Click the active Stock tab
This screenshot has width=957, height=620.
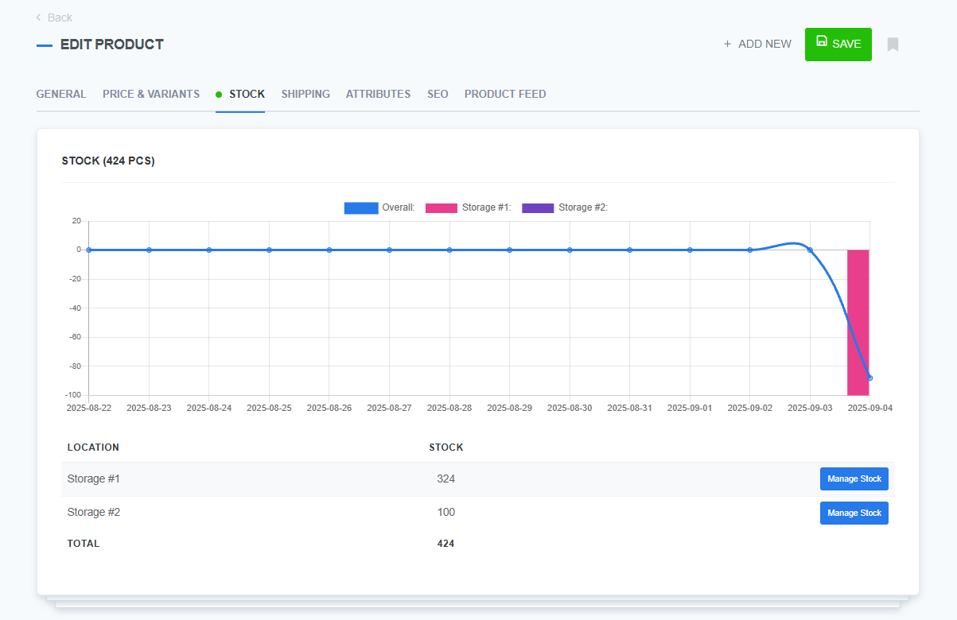(247, 94)
